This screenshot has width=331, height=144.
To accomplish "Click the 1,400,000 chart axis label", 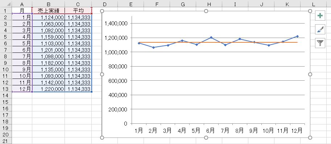I will pos(116,24).
